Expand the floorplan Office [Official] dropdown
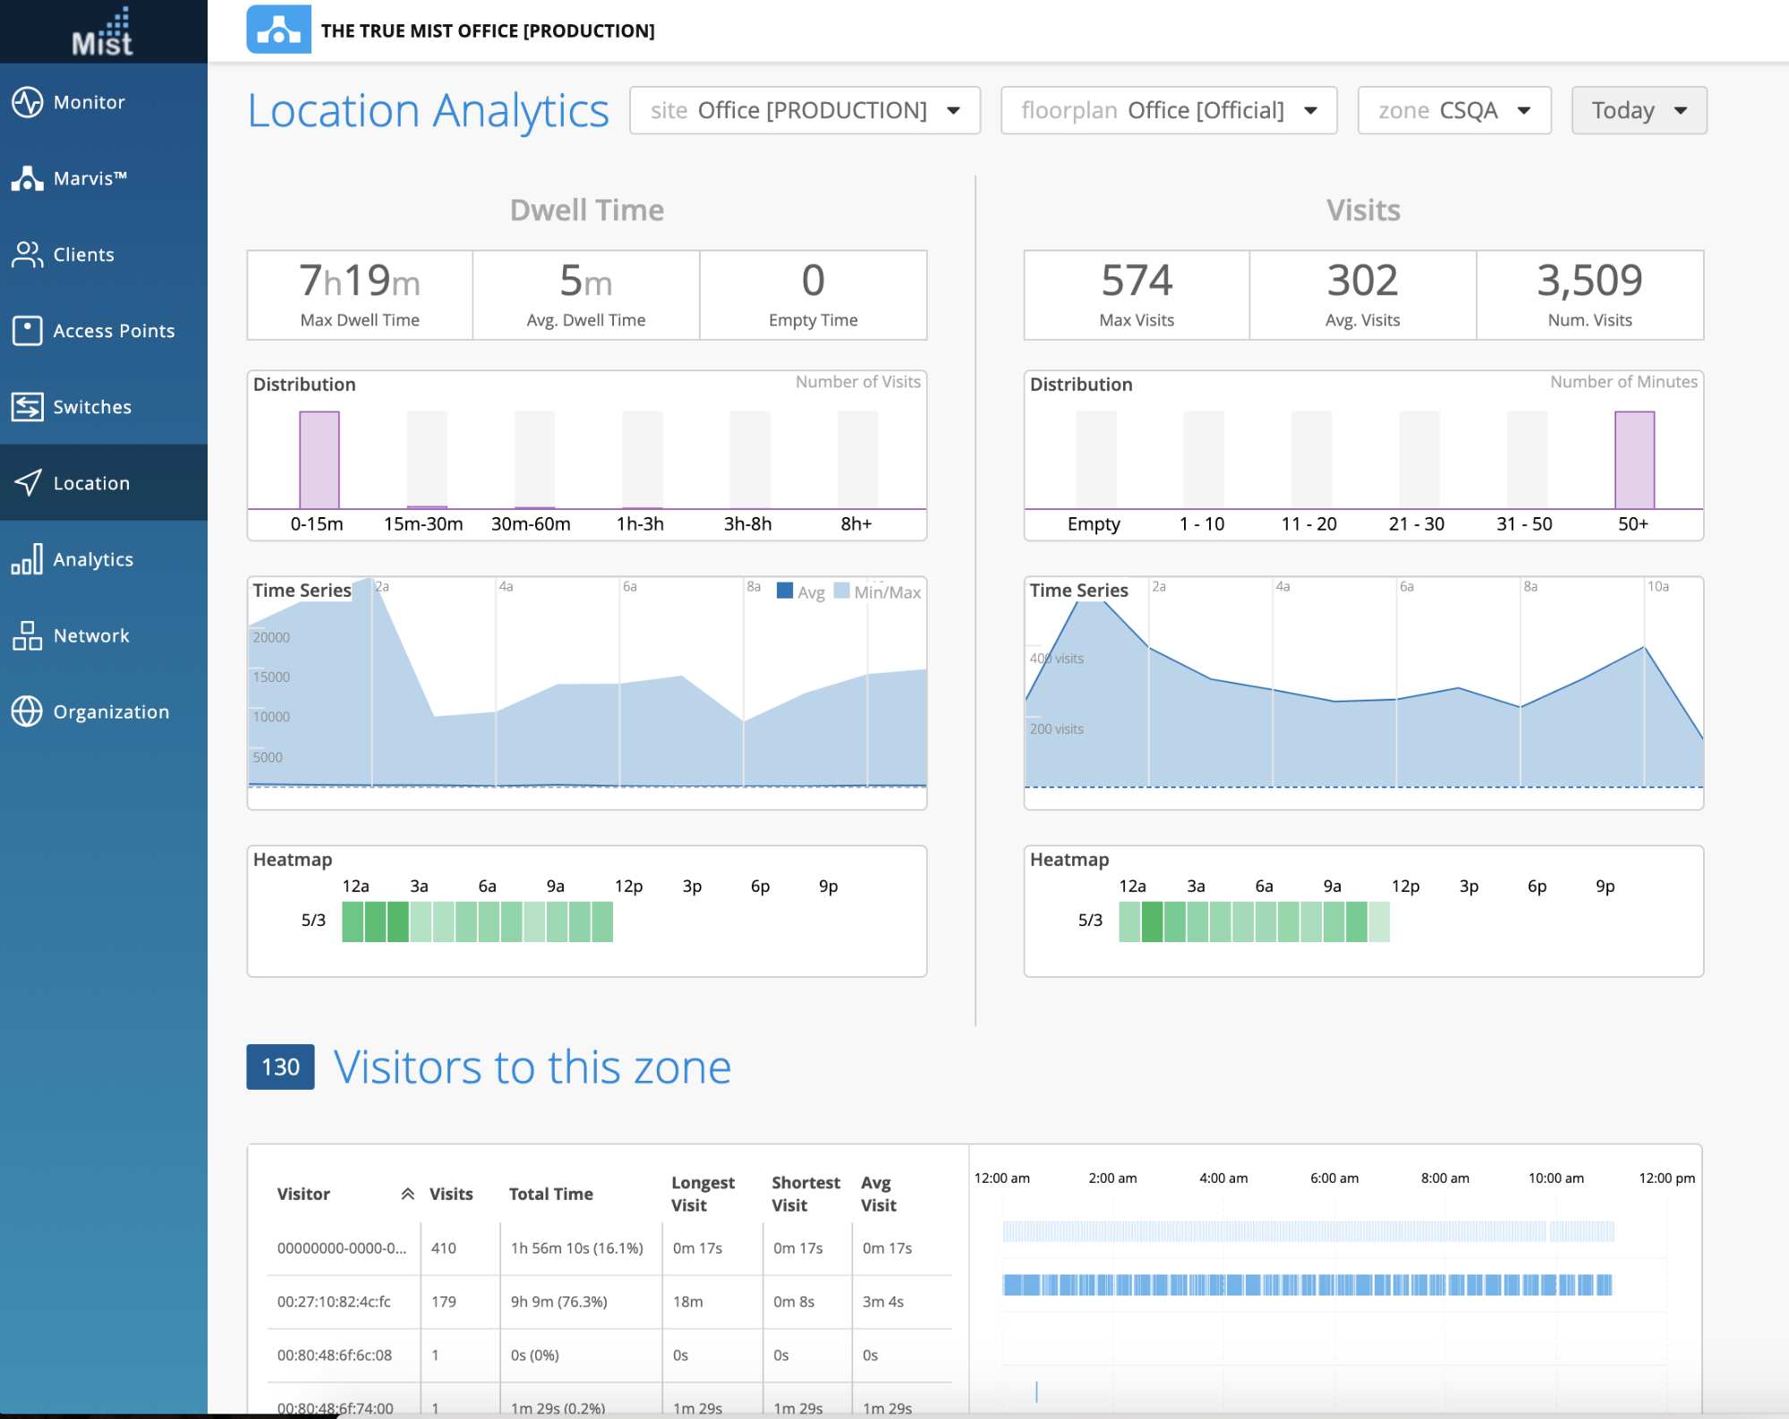Screen dimensions: 1789x1419 coord(1168,110)
